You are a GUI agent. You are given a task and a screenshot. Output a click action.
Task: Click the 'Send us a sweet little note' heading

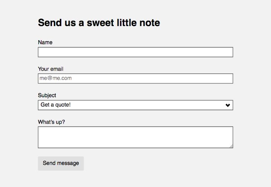tap(99, 23)
